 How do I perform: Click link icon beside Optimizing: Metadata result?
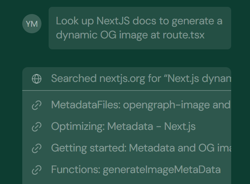click(x=37, y=127)
